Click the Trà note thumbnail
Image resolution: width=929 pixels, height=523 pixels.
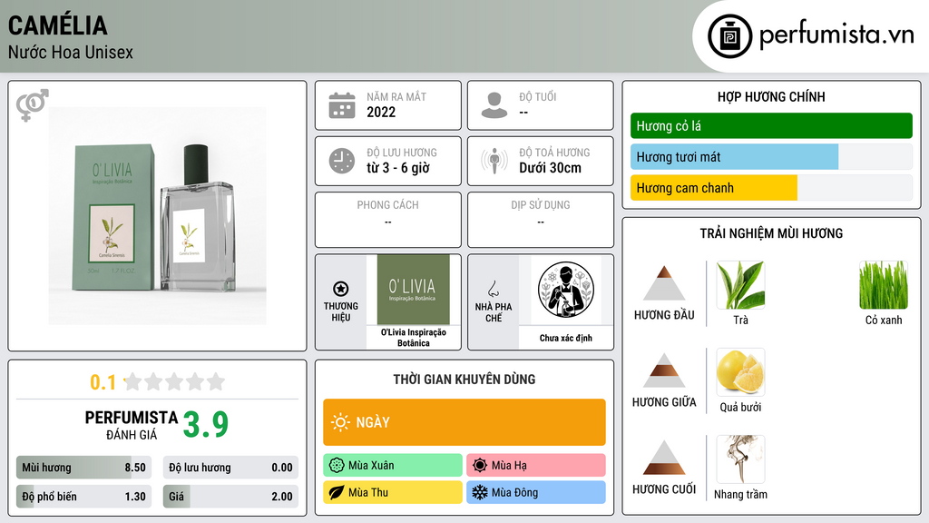(740, 285)
